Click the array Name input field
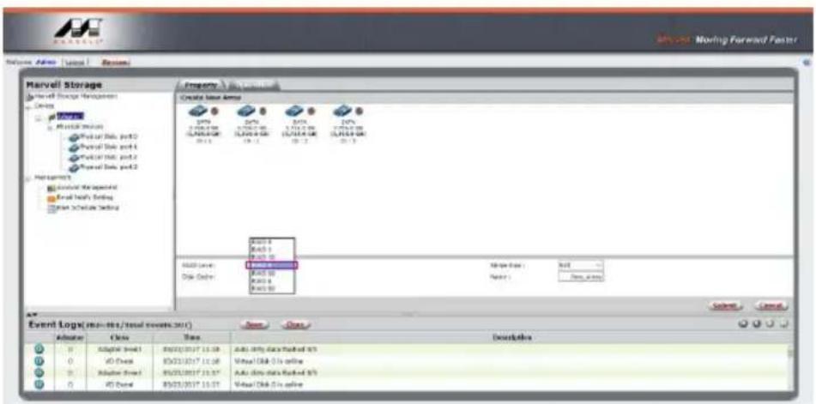 pos(581,277)
